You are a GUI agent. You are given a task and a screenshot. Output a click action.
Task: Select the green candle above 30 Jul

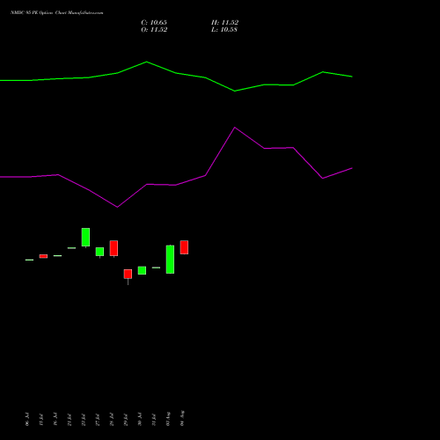tap(142, 270)
